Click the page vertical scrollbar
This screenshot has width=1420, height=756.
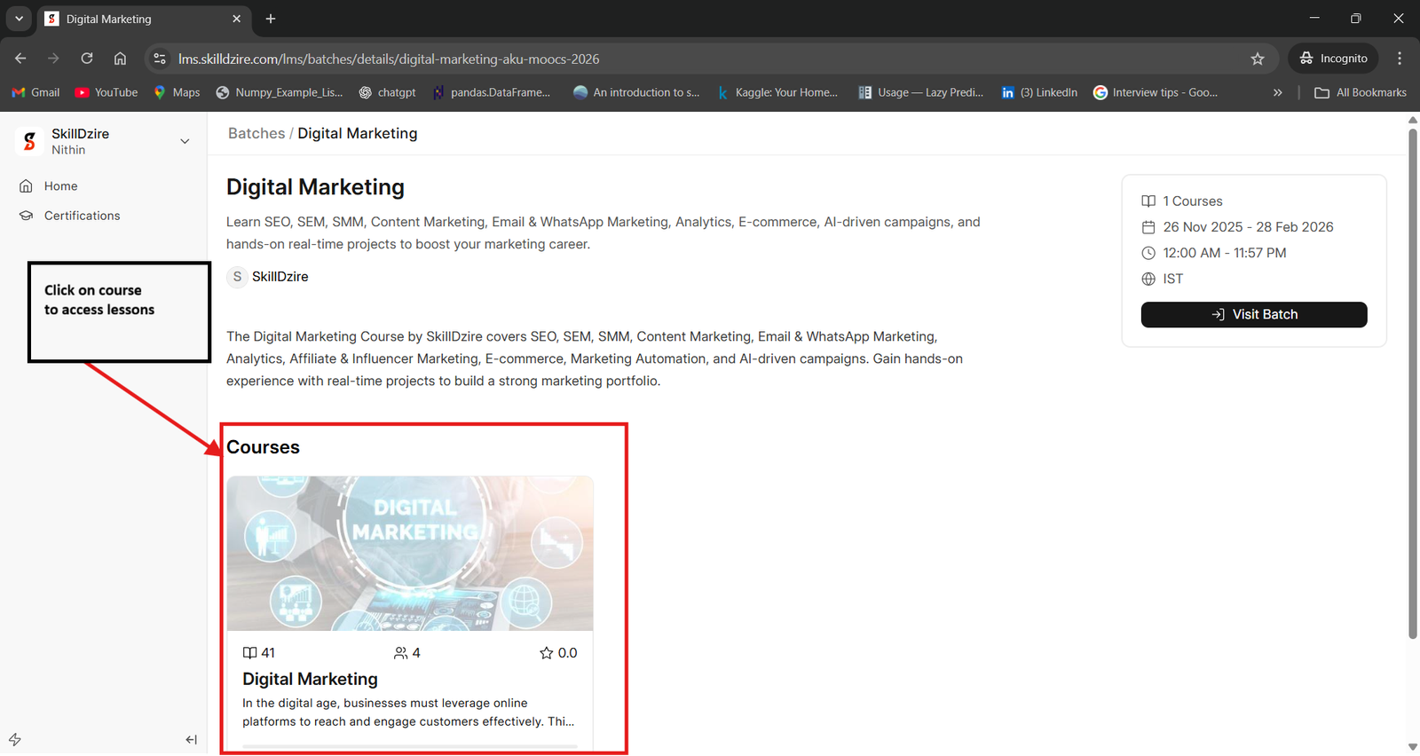pyautogui.click(x=1412, y=382)
